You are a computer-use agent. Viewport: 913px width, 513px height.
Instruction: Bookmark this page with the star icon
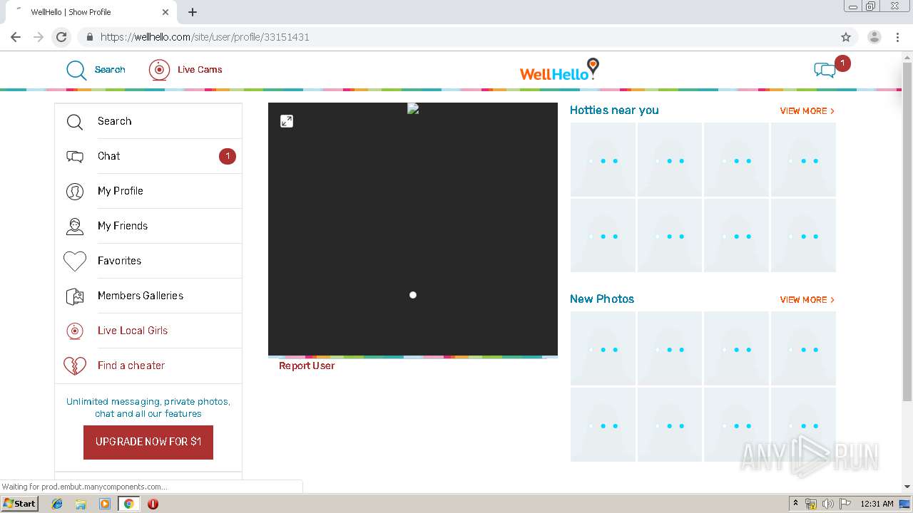click(x=846, y=37)
